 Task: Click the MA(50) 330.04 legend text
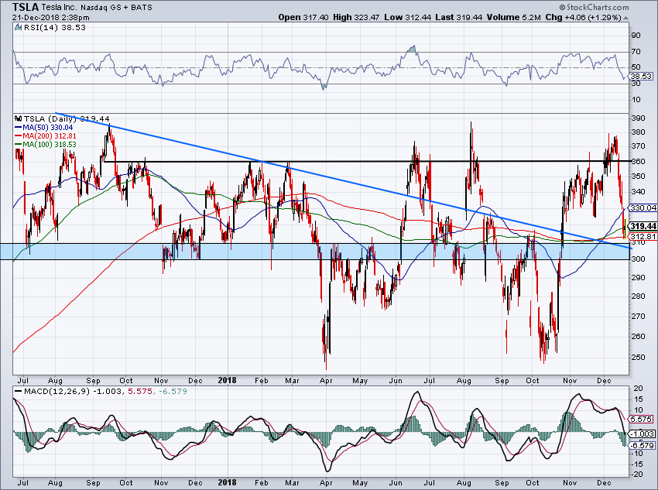coord(47,128)
